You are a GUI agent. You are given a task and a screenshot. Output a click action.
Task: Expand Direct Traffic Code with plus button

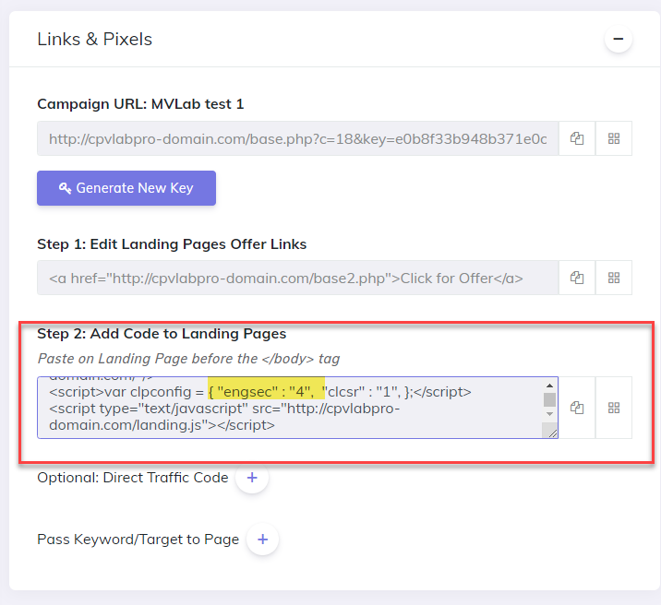click(x=252, y=478)
